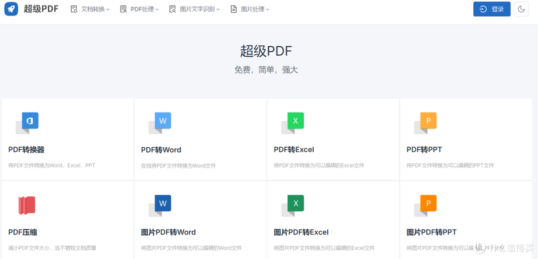538x259 pixels.
Task: Click the light orange PDF转PPT icon
Action: (425, 123)
